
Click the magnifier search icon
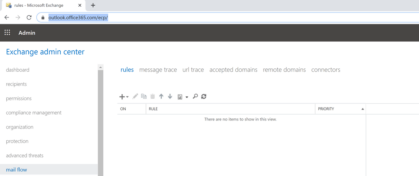[196, 96]
